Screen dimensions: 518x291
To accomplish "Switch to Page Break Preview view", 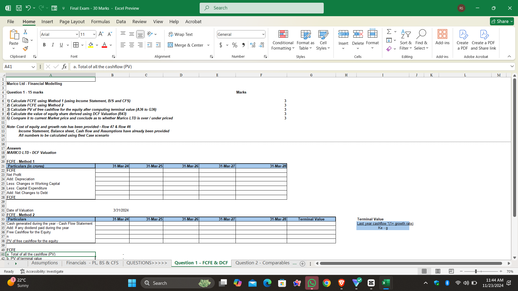I will (x=451, y=271).
